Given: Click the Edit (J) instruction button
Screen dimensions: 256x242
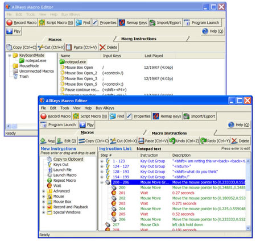Looking at the screenshot, I should [x=67, y=141].
